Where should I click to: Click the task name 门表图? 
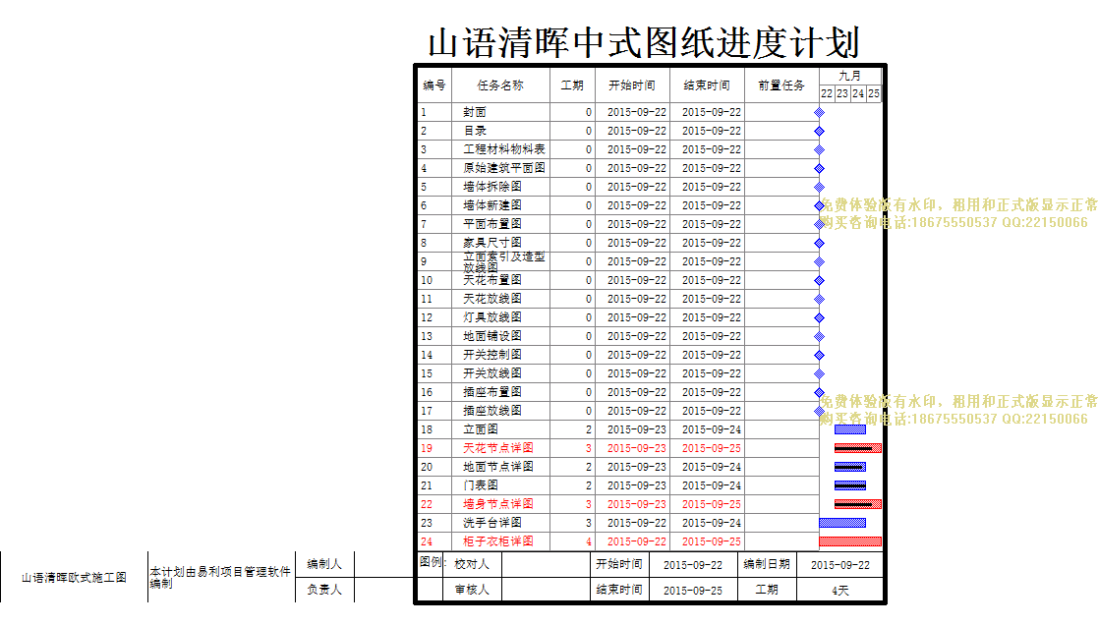point(481,485)
